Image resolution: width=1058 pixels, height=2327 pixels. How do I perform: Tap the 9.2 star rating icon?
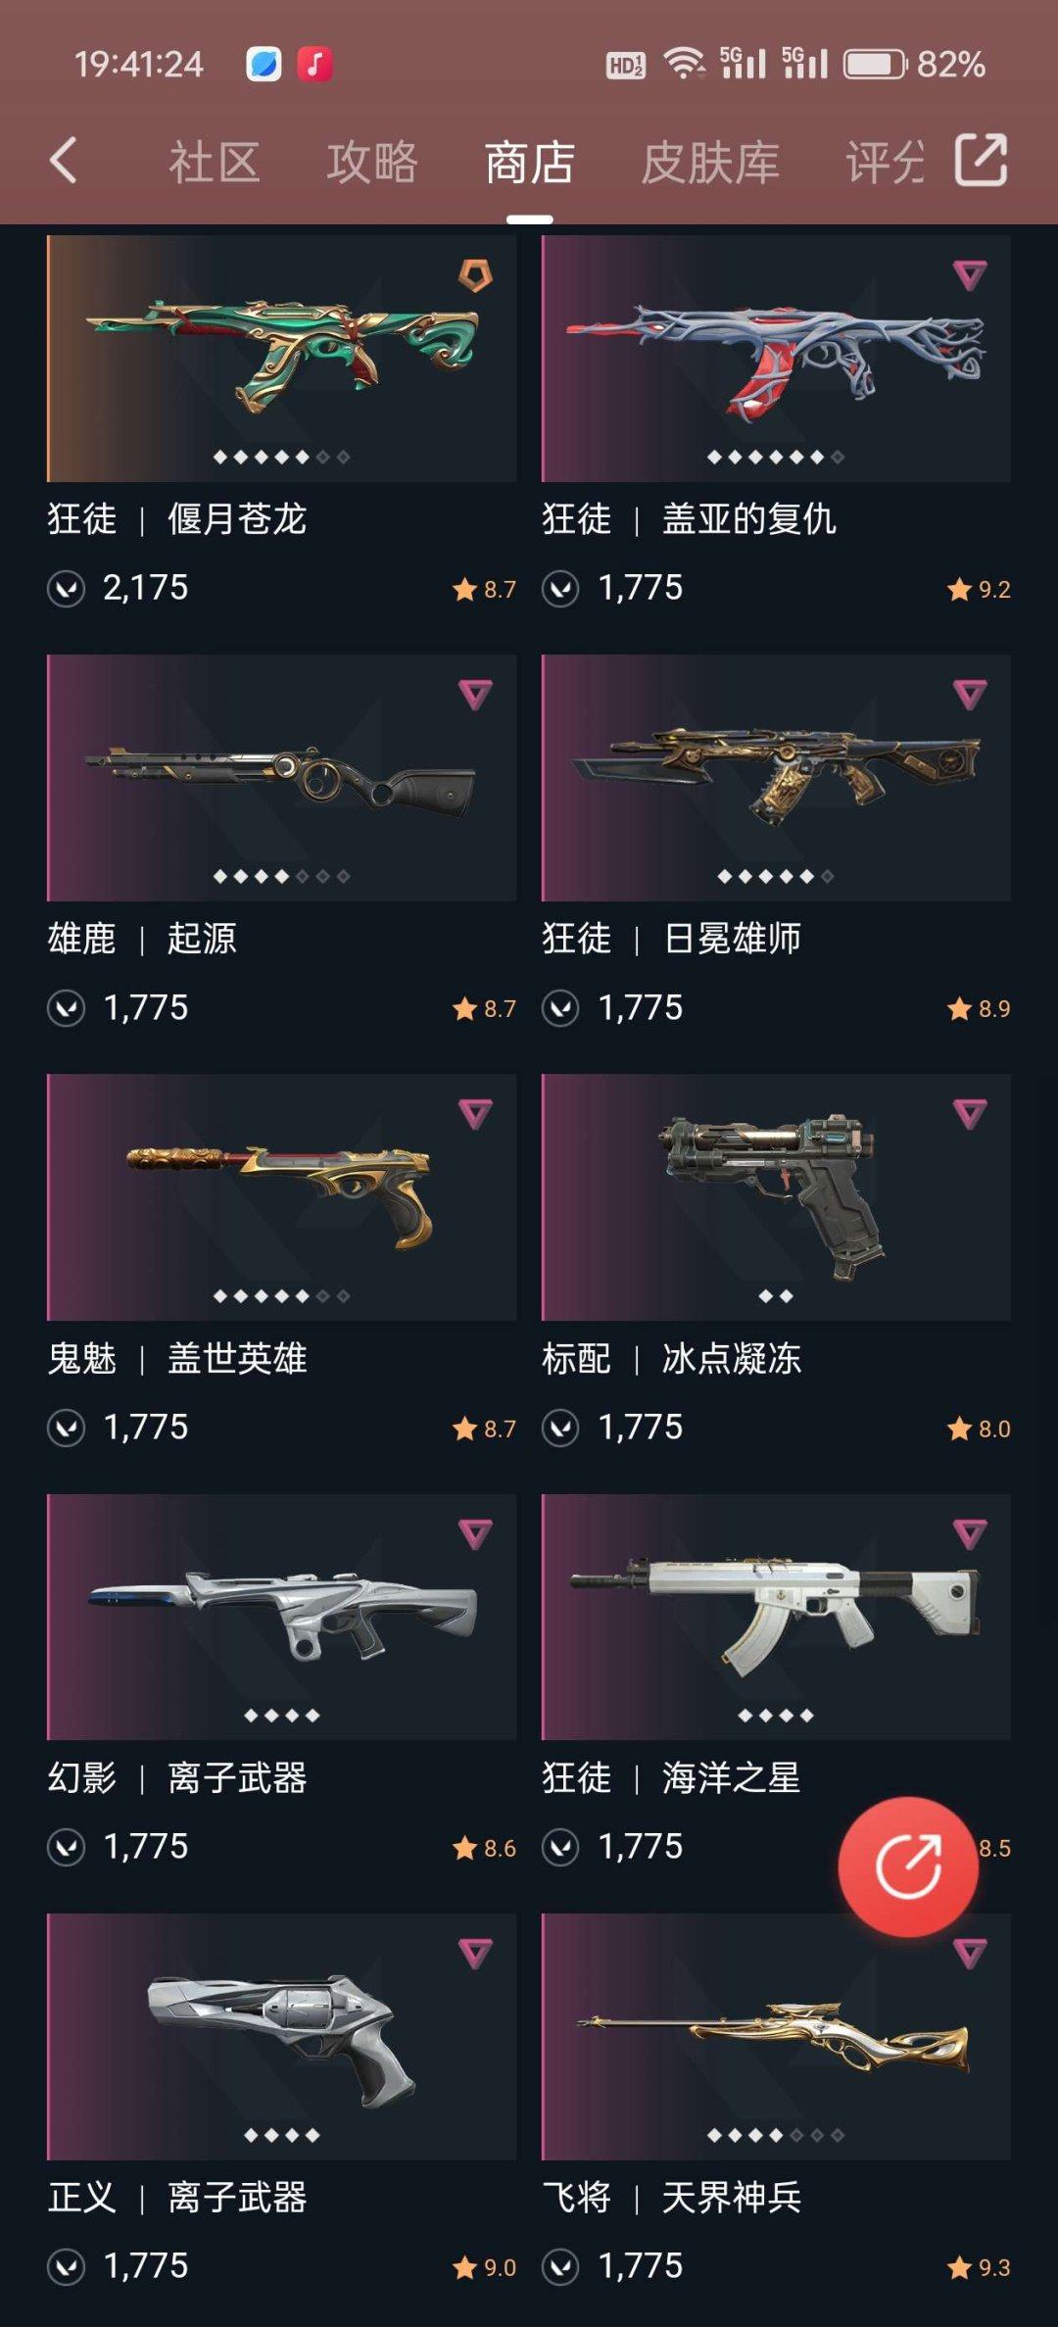(958, 589)
